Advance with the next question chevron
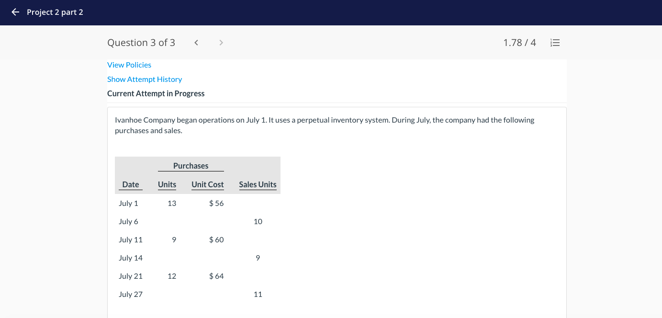The width and height of the screenshot is (662, 318). click(x=221, y=43)
